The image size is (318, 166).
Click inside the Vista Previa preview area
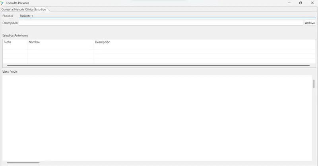tap(157, 118)
